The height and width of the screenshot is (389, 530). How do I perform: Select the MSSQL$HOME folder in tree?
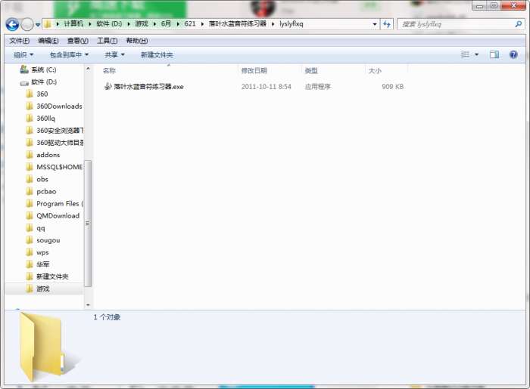pos(60,167)
